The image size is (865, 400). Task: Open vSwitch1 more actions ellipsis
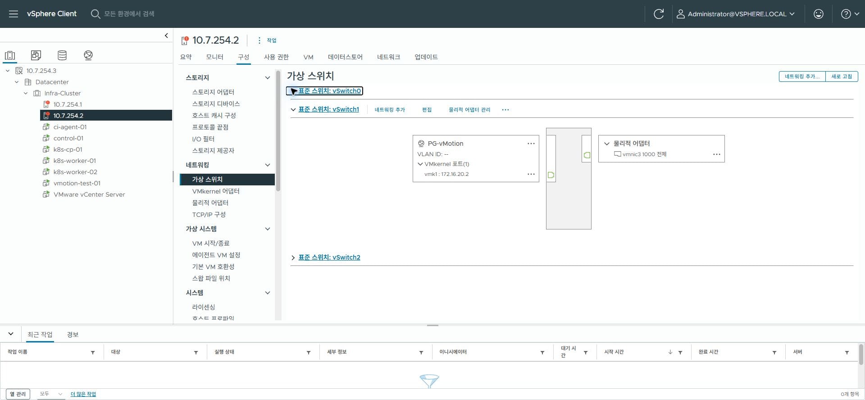coord(505,110)
